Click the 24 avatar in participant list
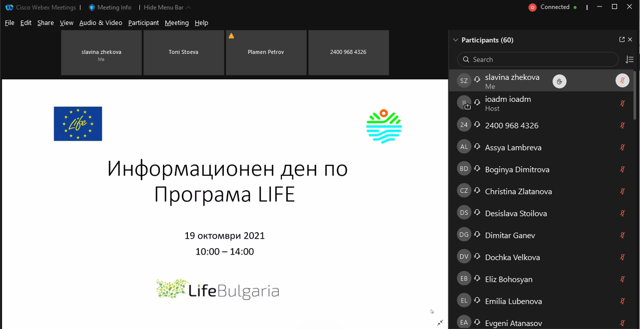 click(464, 125)
